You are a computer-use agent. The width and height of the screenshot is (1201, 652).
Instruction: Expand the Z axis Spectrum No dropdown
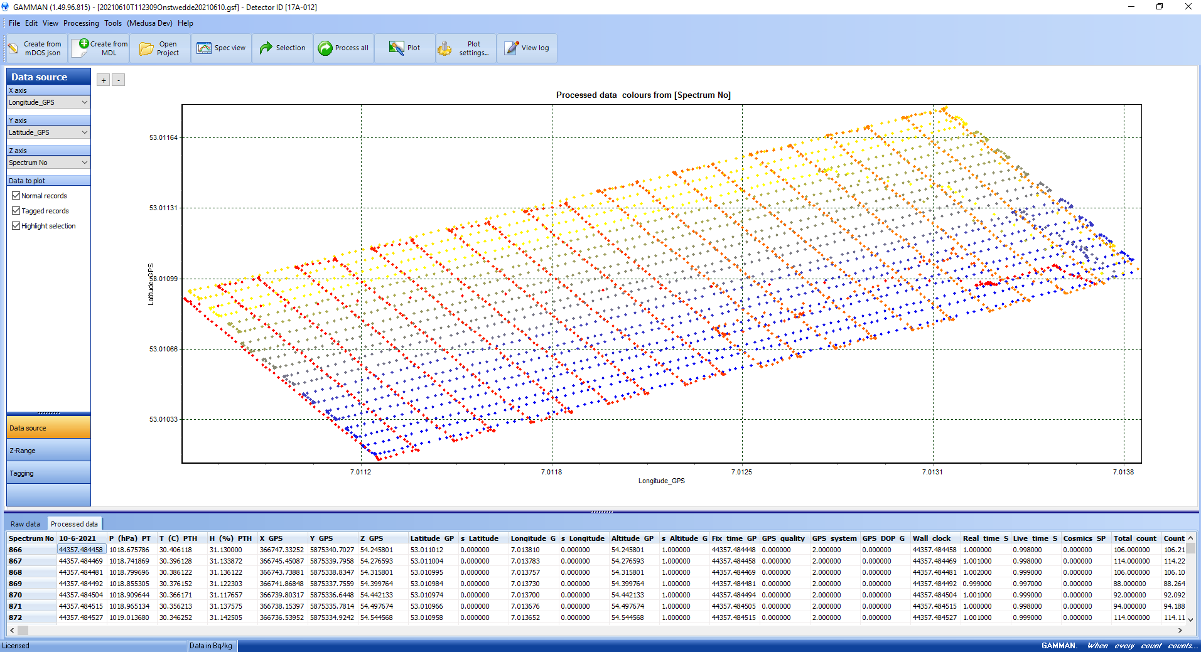85,163
